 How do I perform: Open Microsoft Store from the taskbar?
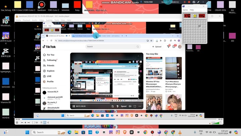pyautogui.click(x=83, y=132)
